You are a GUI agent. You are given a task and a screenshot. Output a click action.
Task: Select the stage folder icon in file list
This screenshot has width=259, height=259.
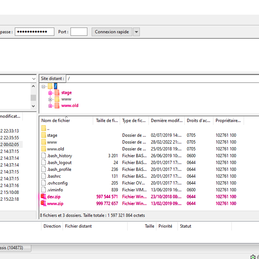tap(44, 135)
